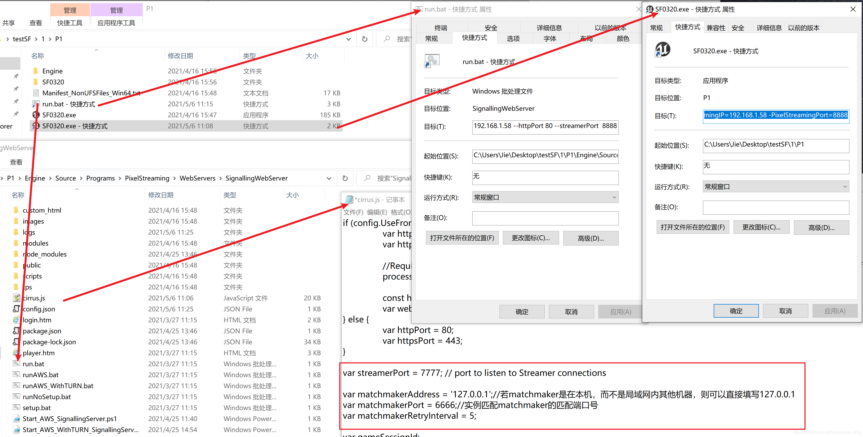This screenshot has height=437, width=863.
Task: Expand breadcrumb chevron after WebServers
Action: coord(220,178)
